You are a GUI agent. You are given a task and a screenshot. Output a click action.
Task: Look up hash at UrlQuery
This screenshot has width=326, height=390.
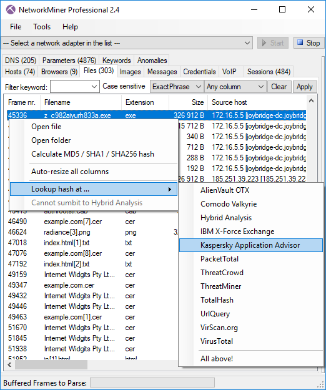[x=251, y=314]
